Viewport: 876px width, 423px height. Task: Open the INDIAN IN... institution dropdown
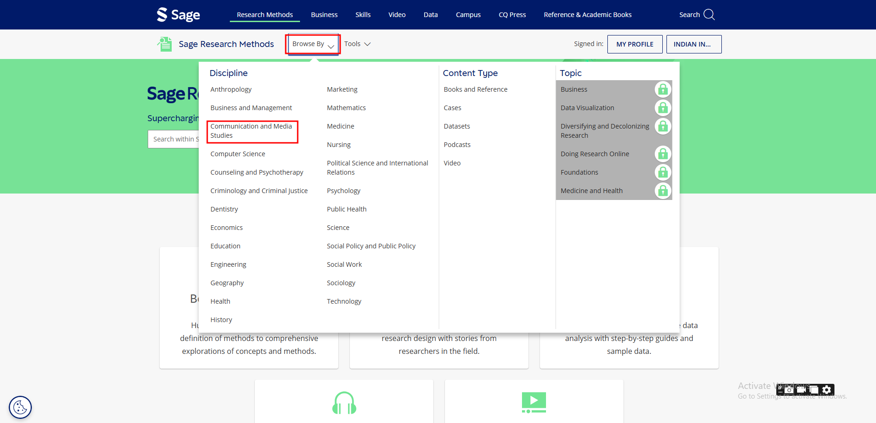point(693,44)
